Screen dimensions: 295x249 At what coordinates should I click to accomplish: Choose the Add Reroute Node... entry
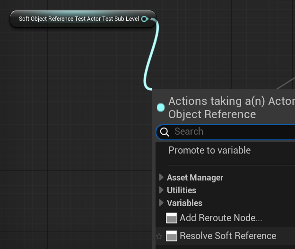point(221,218)
